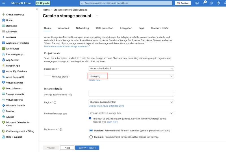Image resolution: width=226 pixels, height=152 pixels.
Task: Switch to the Basics tab
Action: tap(47, 28)
